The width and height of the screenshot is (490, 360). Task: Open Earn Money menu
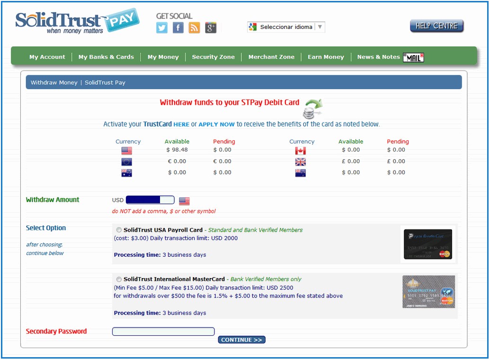pyautogui.click(x=326, y=57)
